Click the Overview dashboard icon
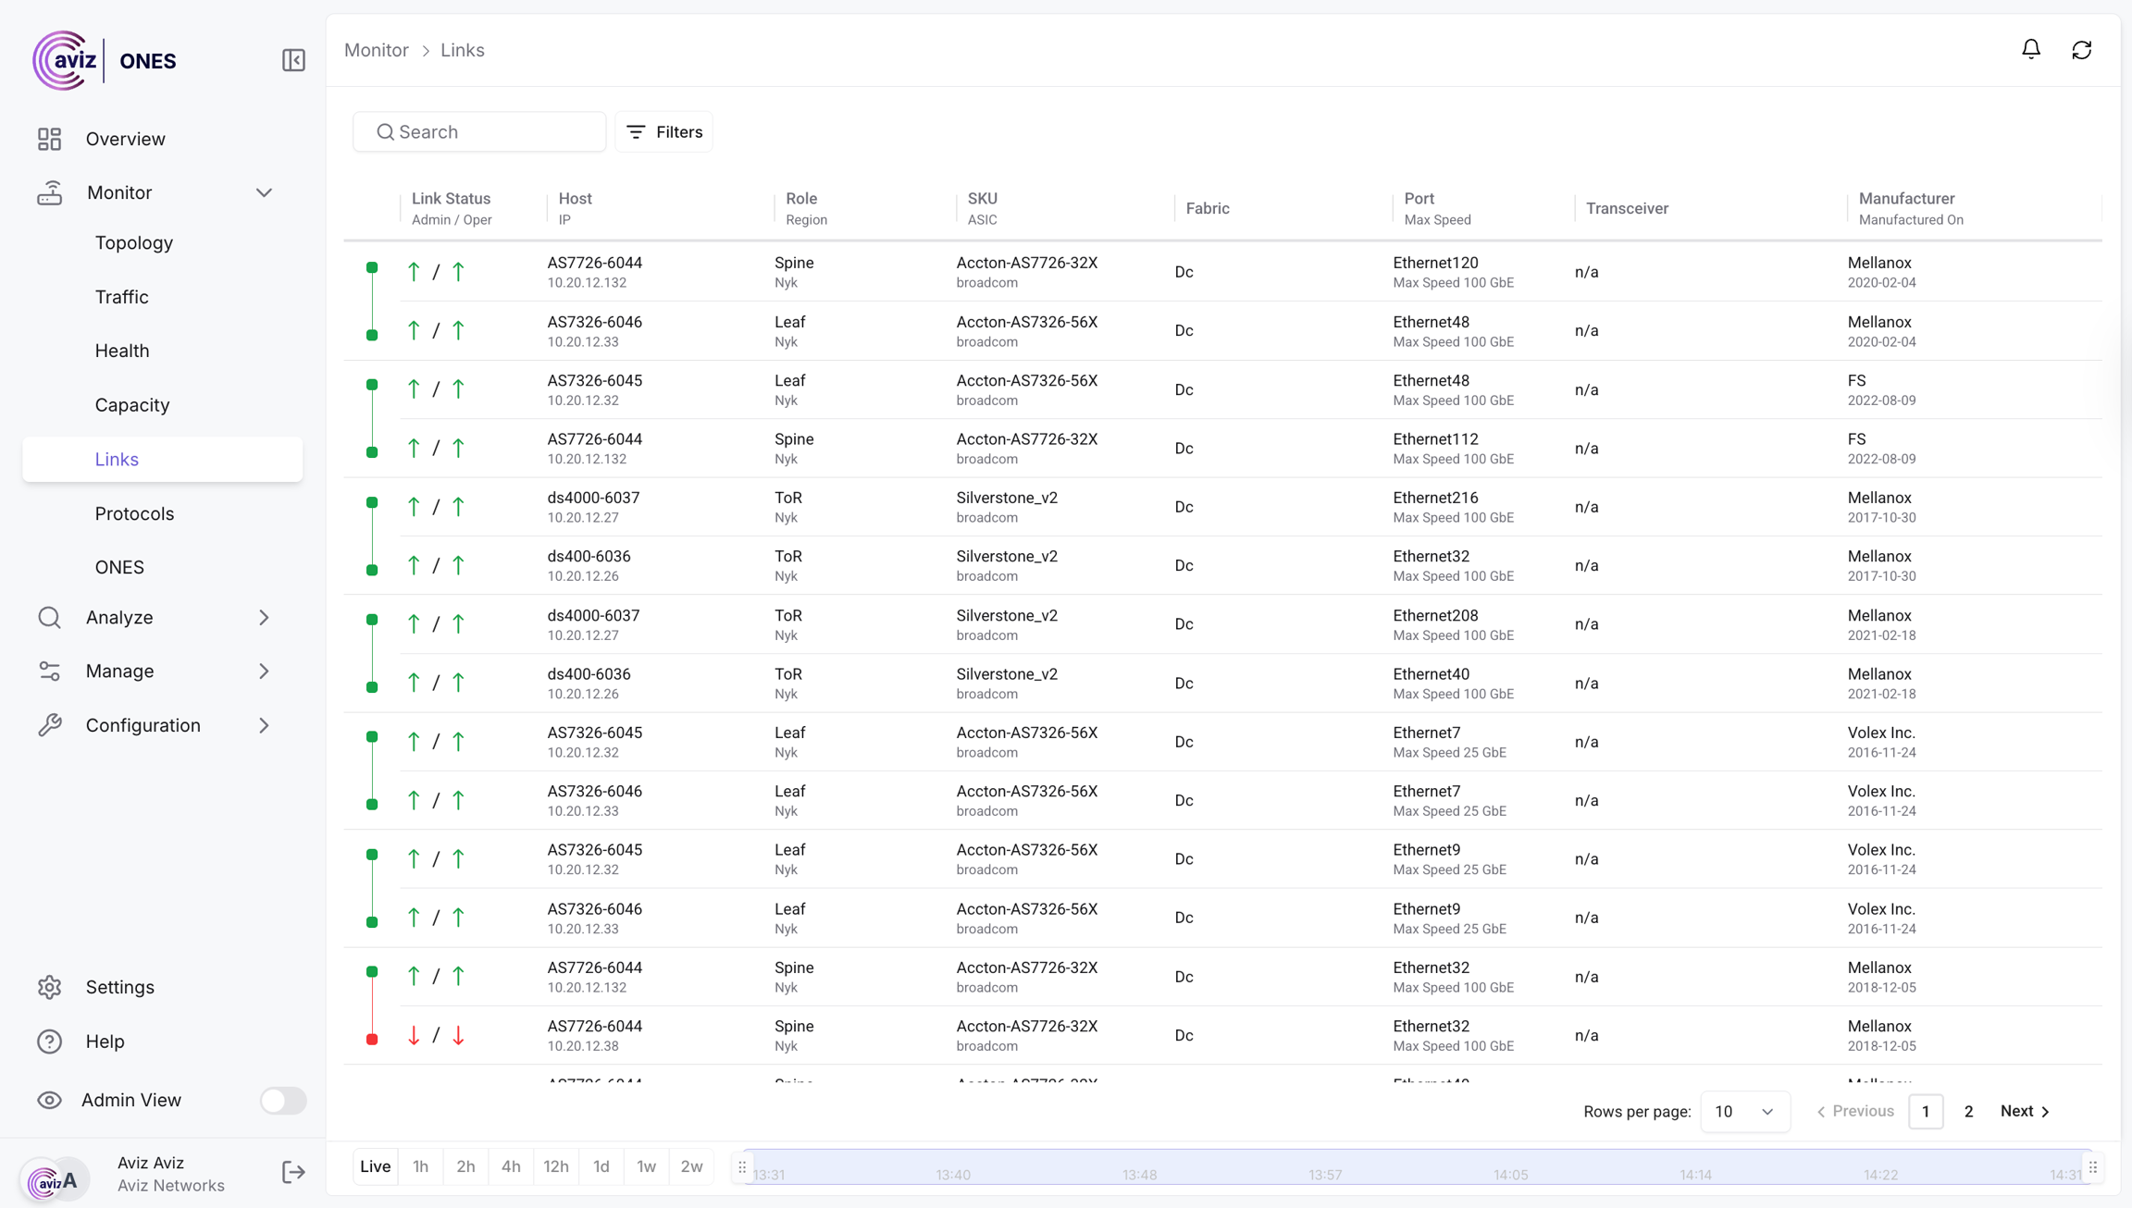Viewport: 2132px width, 1208px height. coord(50,139)
